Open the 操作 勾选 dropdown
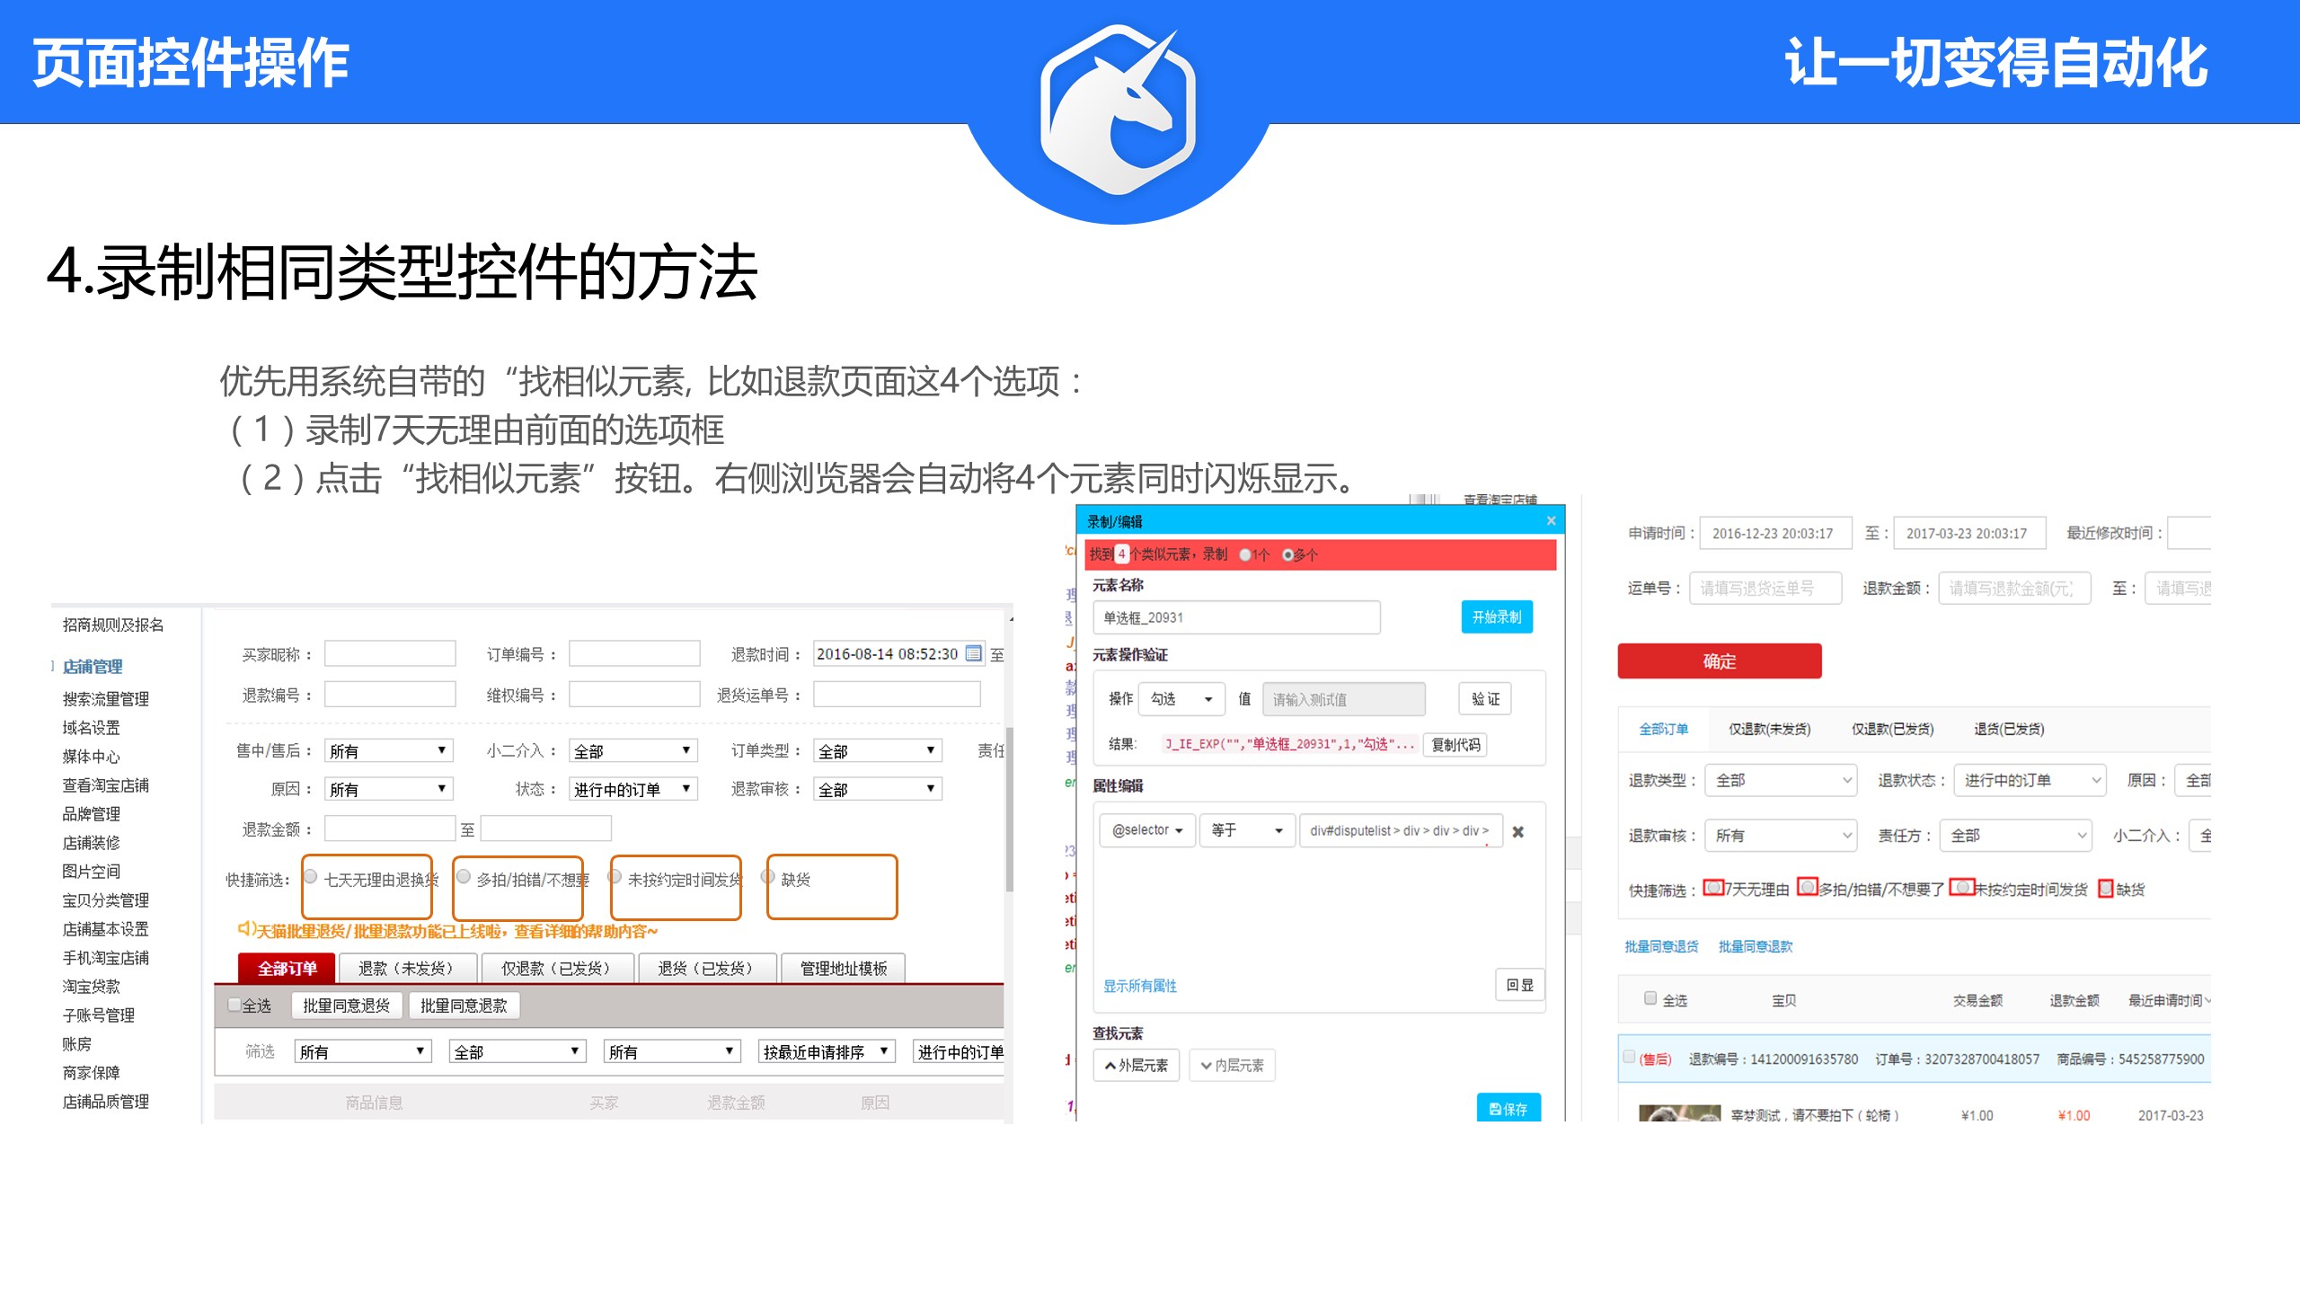 1181,699
